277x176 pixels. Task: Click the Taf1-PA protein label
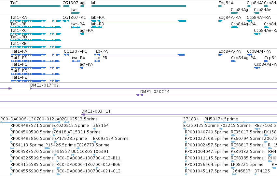coord(19,51)
